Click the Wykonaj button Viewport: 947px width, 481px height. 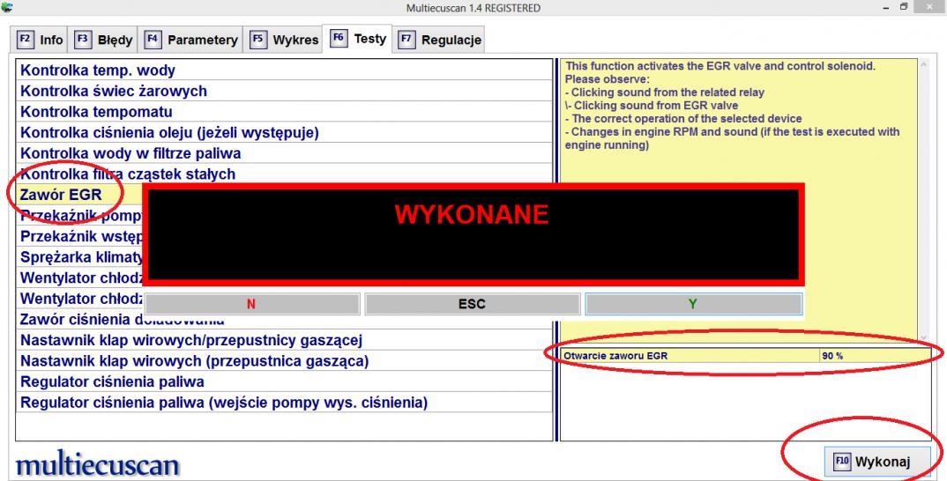click(x=877, y=462)
